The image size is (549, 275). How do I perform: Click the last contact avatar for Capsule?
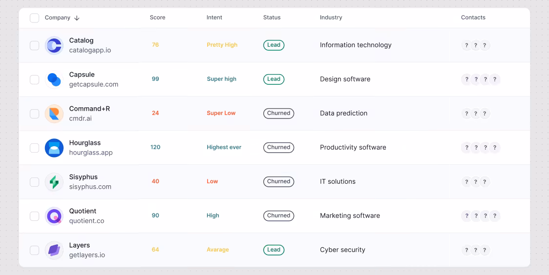(494, 79)
